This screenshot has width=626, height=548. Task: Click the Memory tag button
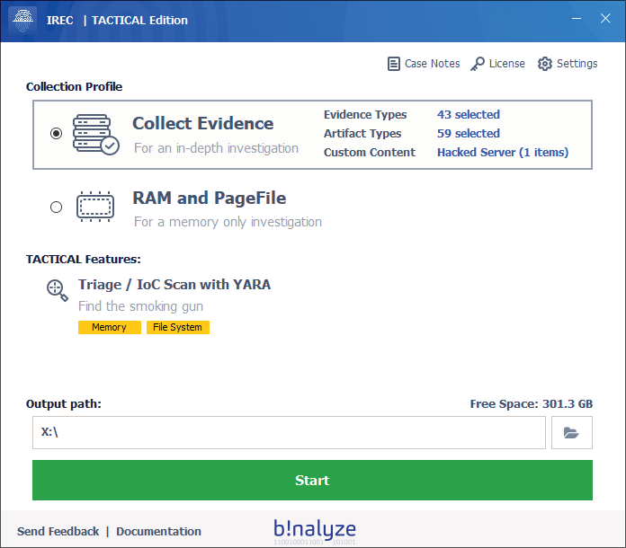pyautogui.click(x=110, y=327)
